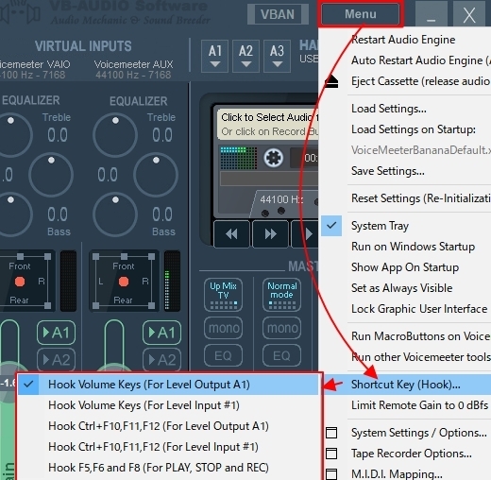The width and height of the screenshot is (491, 480).
Task: Toggle Hook Ctrl+F10,F11,F12 for Level Input #1
Action: click(x=168, y=447)
